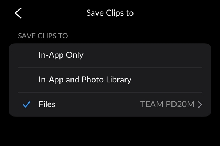This screenshot has height=146, width=220.
Task: Open the TEAM PD20M folder picker
Action: tap(171, 105)
